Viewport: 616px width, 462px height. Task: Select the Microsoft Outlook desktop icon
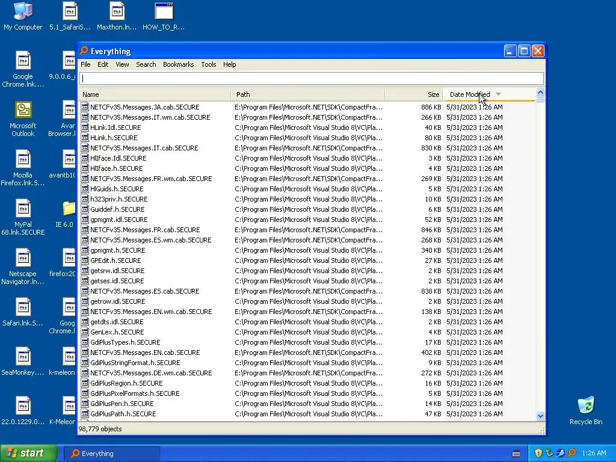(x=23, y=120)
